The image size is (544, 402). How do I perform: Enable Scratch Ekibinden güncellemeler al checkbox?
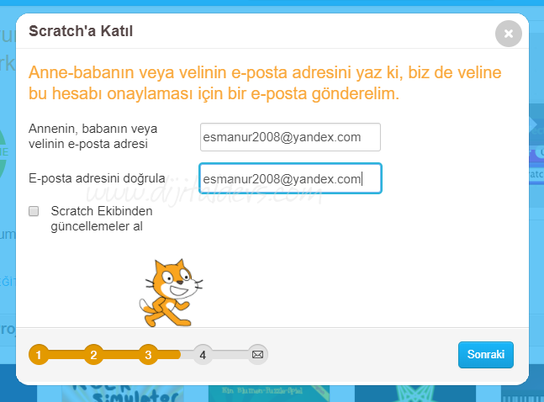point(34,211)
